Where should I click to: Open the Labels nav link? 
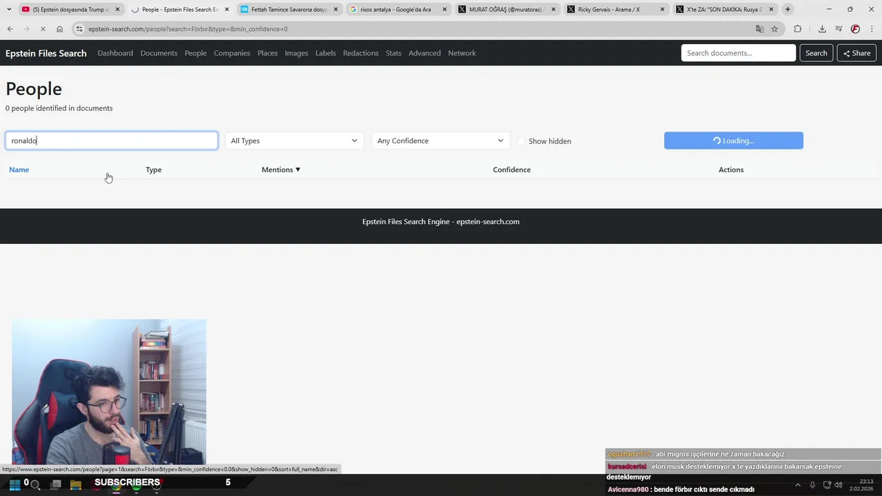pos(326,53)
